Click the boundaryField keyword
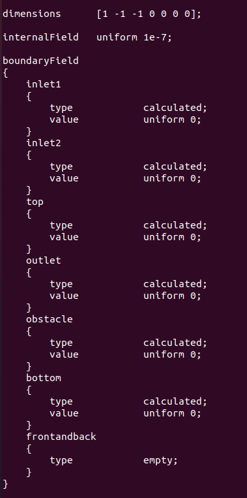Screen dimensions: 247x498 (40, 61)
